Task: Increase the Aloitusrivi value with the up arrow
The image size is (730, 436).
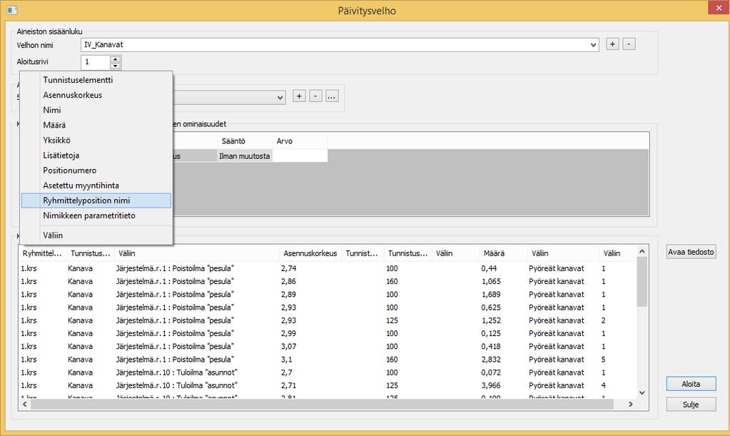Action: coord(115,59)
